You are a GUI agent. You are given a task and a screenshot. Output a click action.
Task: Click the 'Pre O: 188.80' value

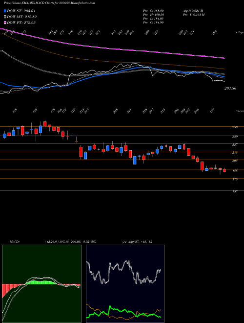click(x=153, y=11)
